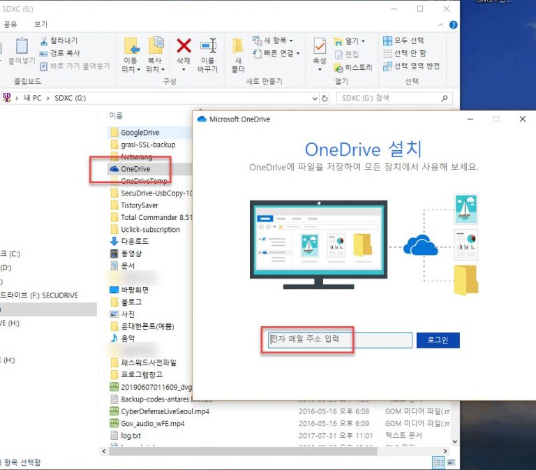Click Select all (모두 선택)
536x470 pixels.
tap(403, 41)
